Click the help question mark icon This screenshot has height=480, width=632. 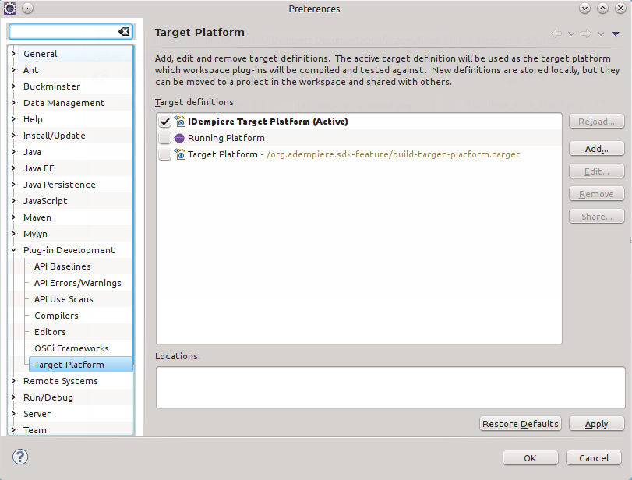(x=21, y=457)
